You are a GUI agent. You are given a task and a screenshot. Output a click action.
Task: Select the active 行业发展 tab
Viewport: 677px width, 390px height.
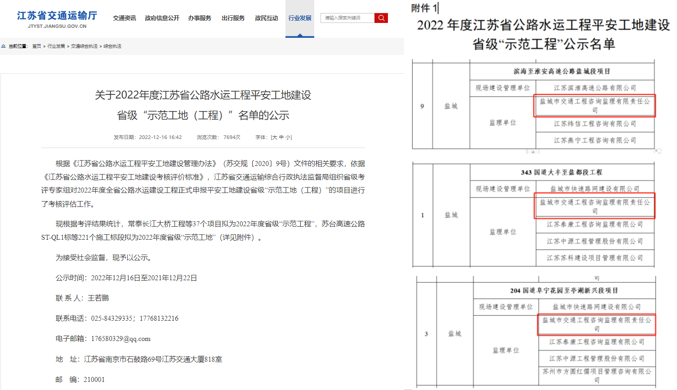click(300, 18)
